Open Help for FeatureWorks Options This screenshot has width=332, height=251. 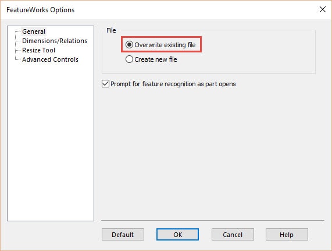coord(287,235)
